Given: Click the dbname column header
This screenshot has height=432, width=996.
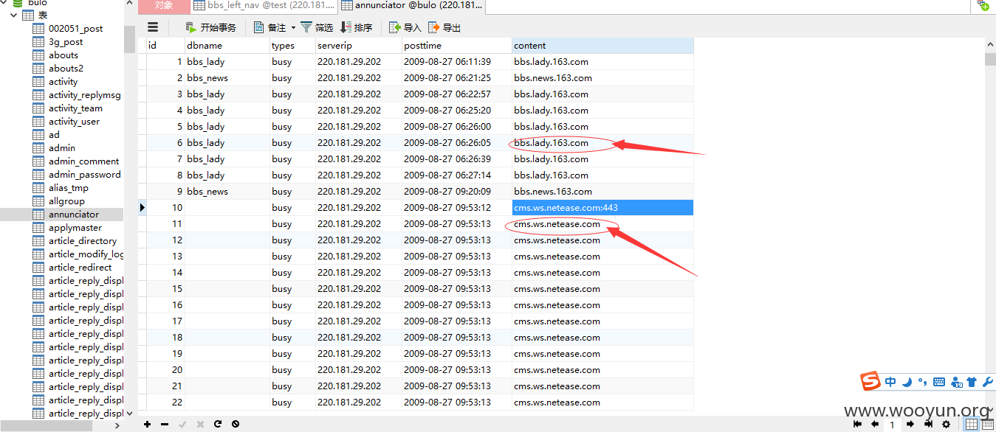Looking at the screenshot, I should (x=227, y=45).
